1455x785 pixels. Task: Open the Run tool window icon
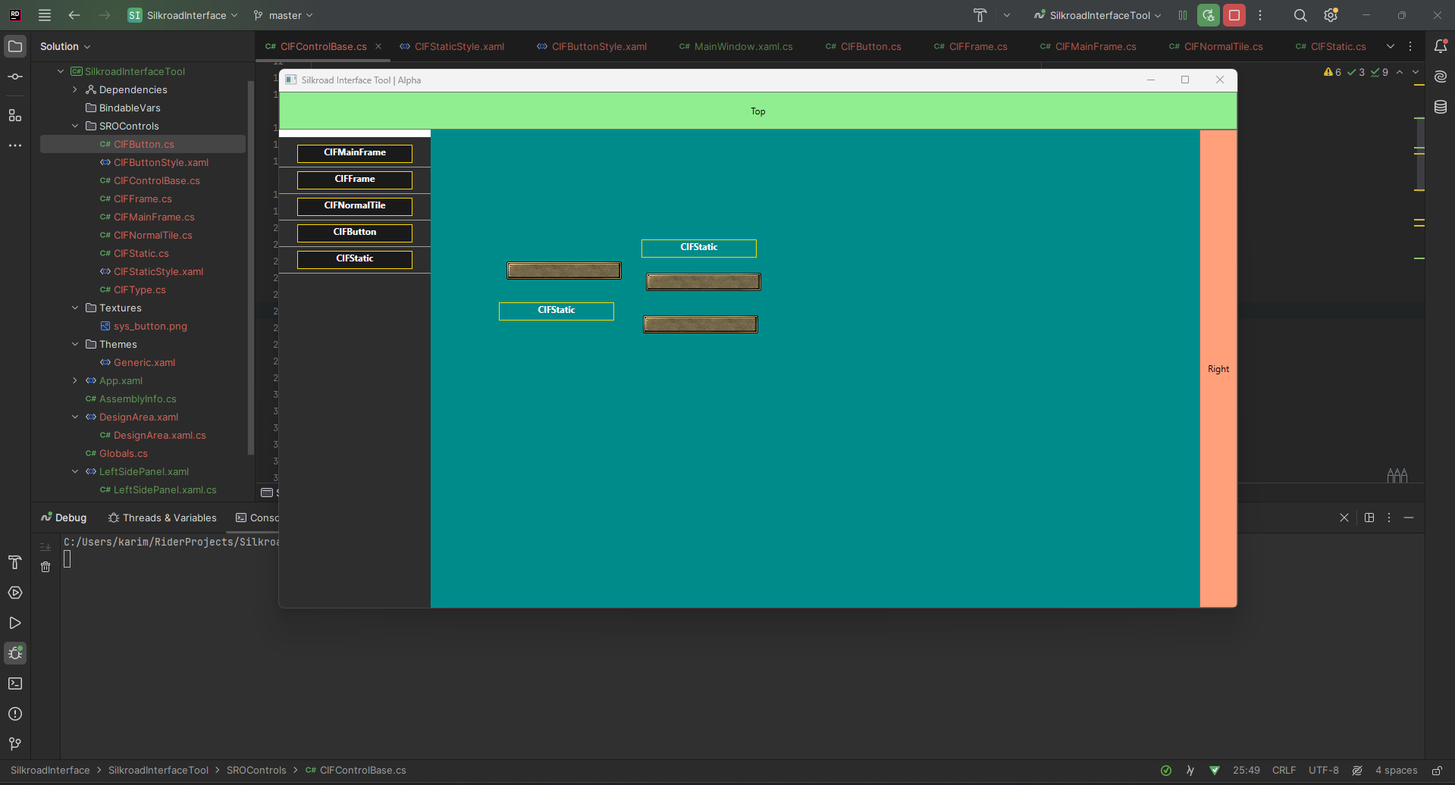[x=15, y=623]
